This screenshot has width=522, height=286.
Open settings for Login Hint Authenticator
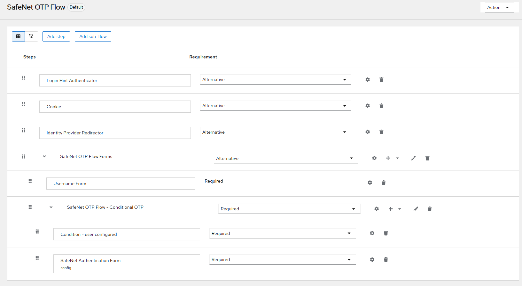(368, 79)
